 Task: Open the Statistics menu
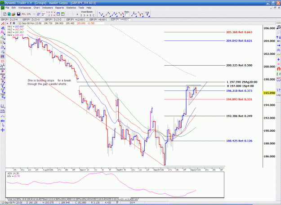point(71,8)
